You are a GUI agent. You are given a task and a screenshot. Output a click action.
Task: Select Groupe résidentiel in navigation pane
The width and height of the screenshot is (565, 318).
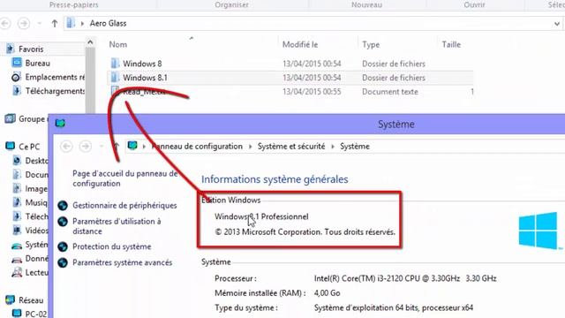tap(34, 119)
